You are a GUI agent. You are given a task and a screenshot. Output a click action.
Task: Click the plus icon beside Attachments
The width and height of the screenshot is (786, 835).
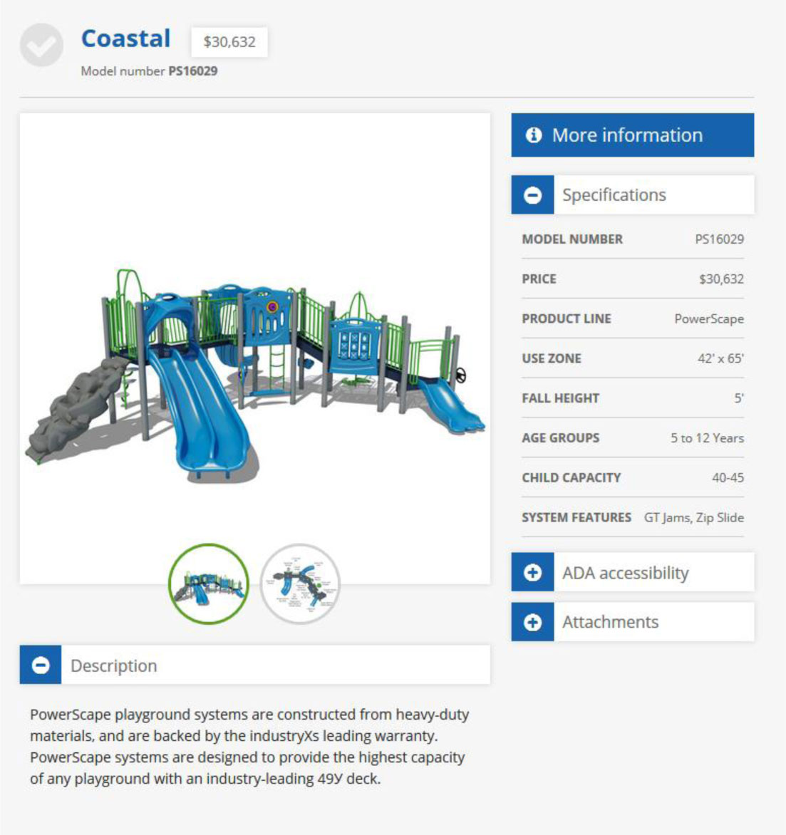pos(532,623)
